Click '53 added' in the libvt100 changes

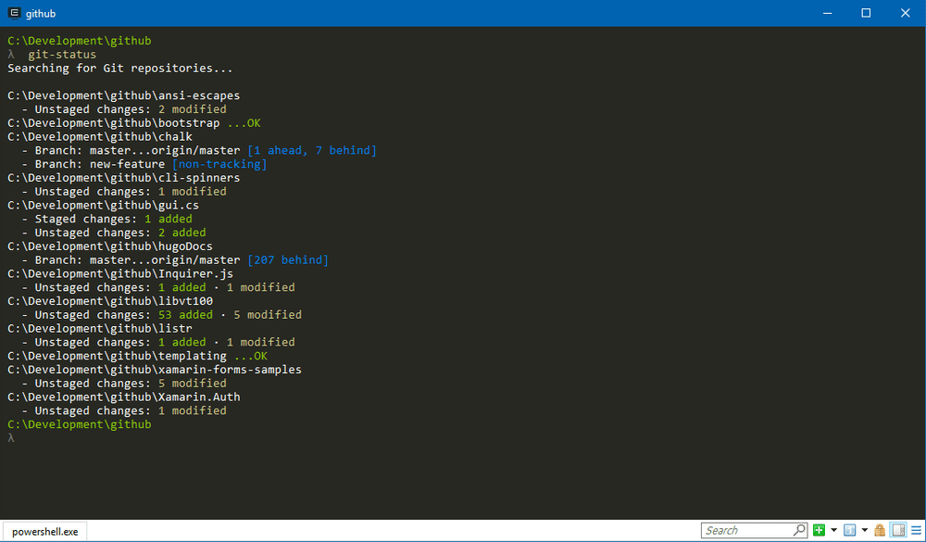tap(185, 314)
